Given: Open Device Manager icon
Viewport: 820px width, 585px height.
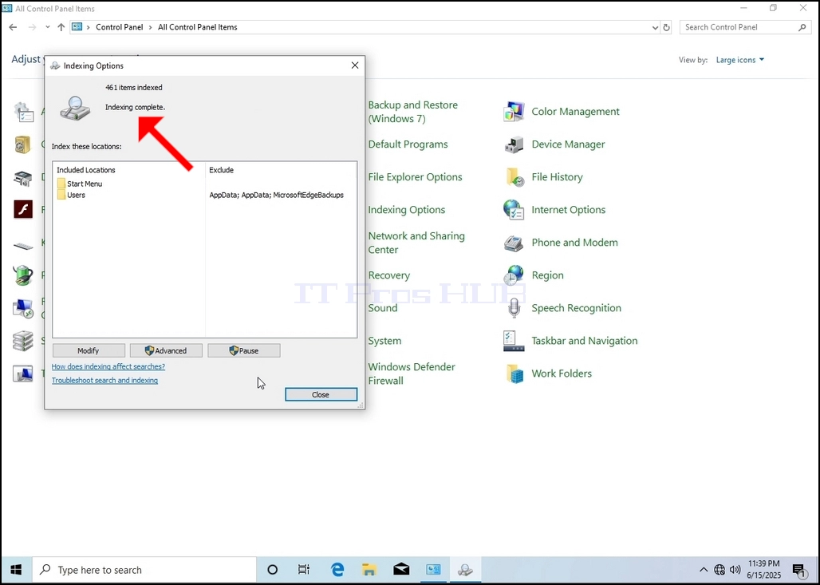Looking at the screenshot, I should 514,144.
